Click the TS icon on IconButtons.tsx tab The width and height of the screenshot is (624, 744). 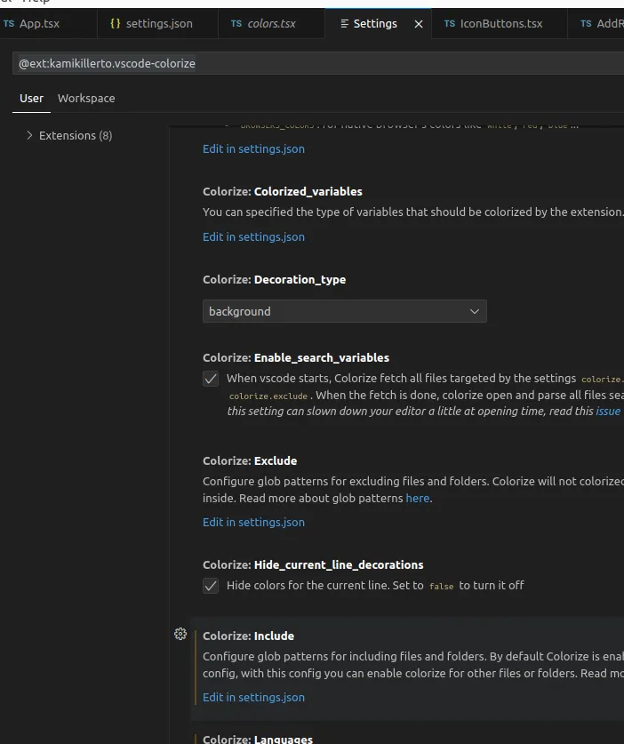[x=449, y=24]
